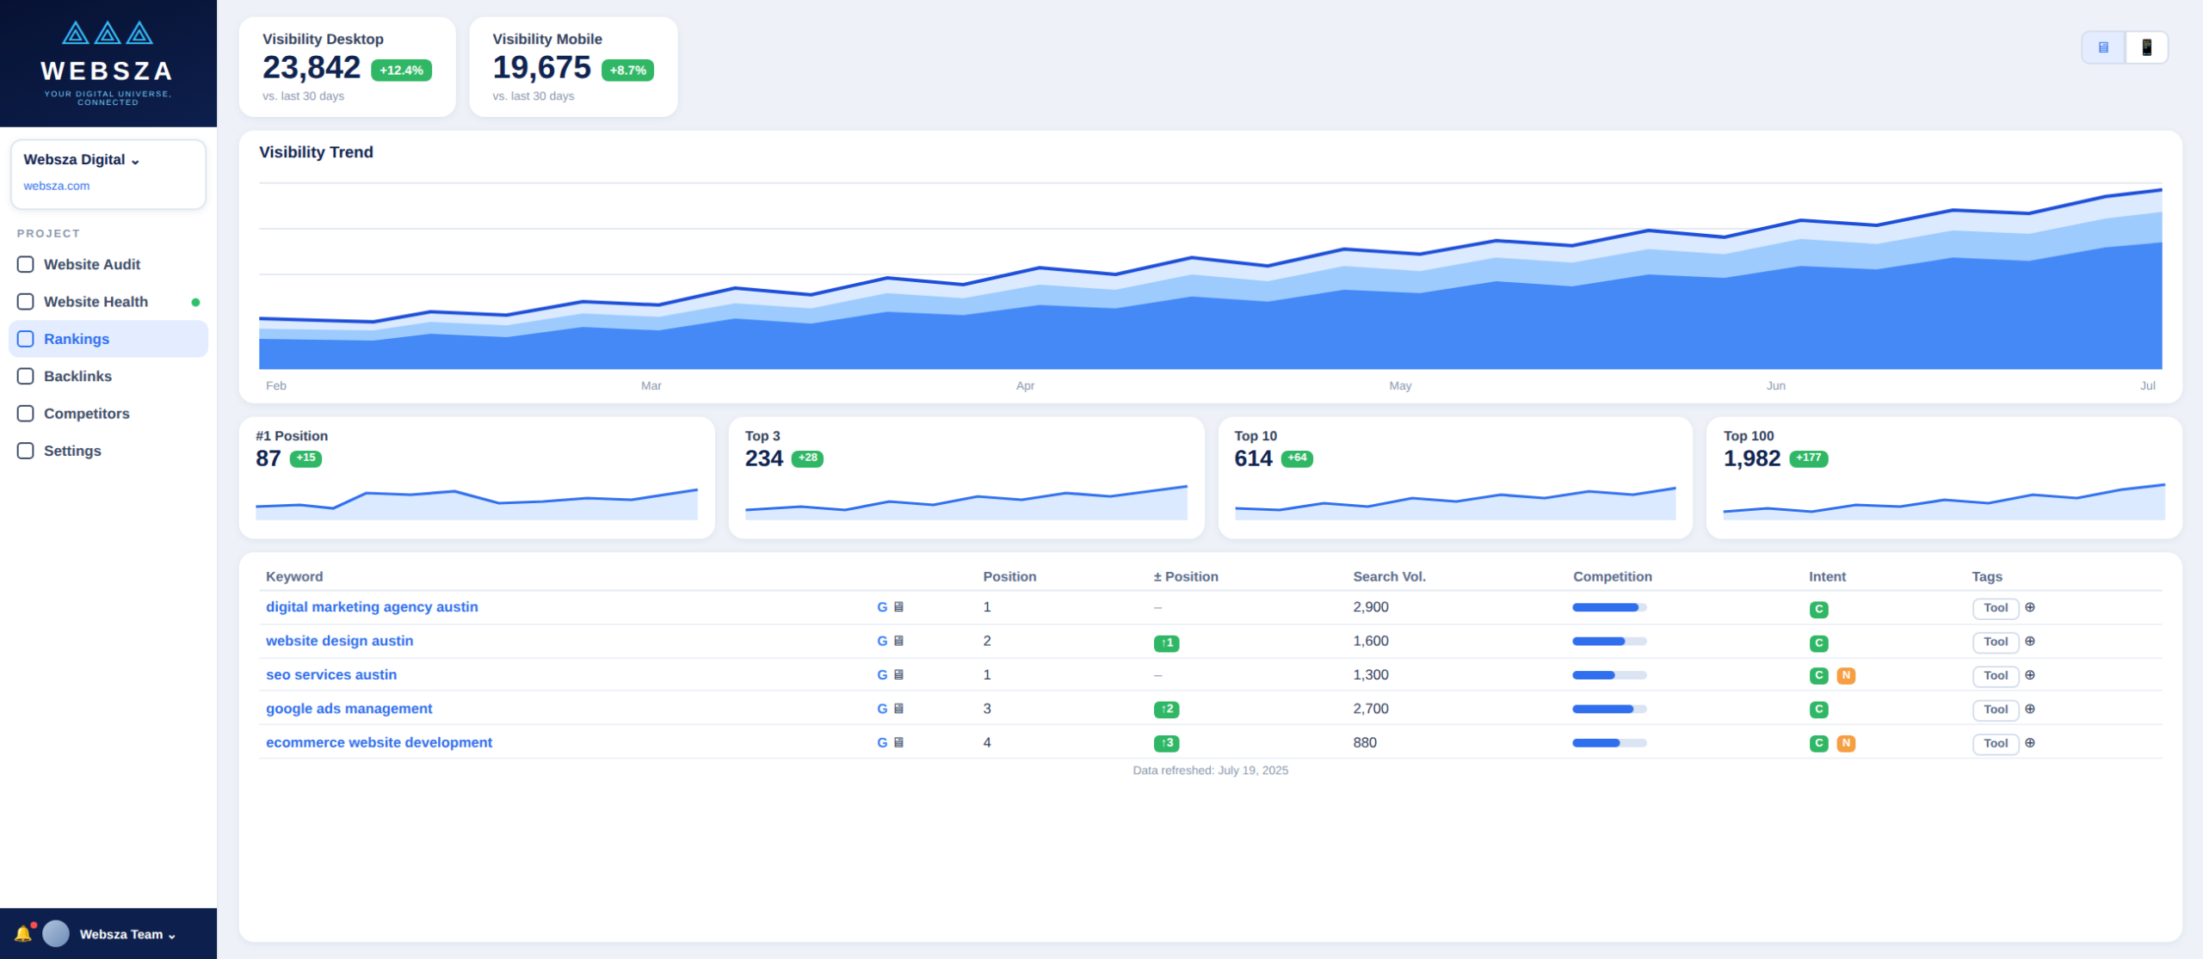
Task: Click Tool tag on google ads management row
Action: (1996, 710)
